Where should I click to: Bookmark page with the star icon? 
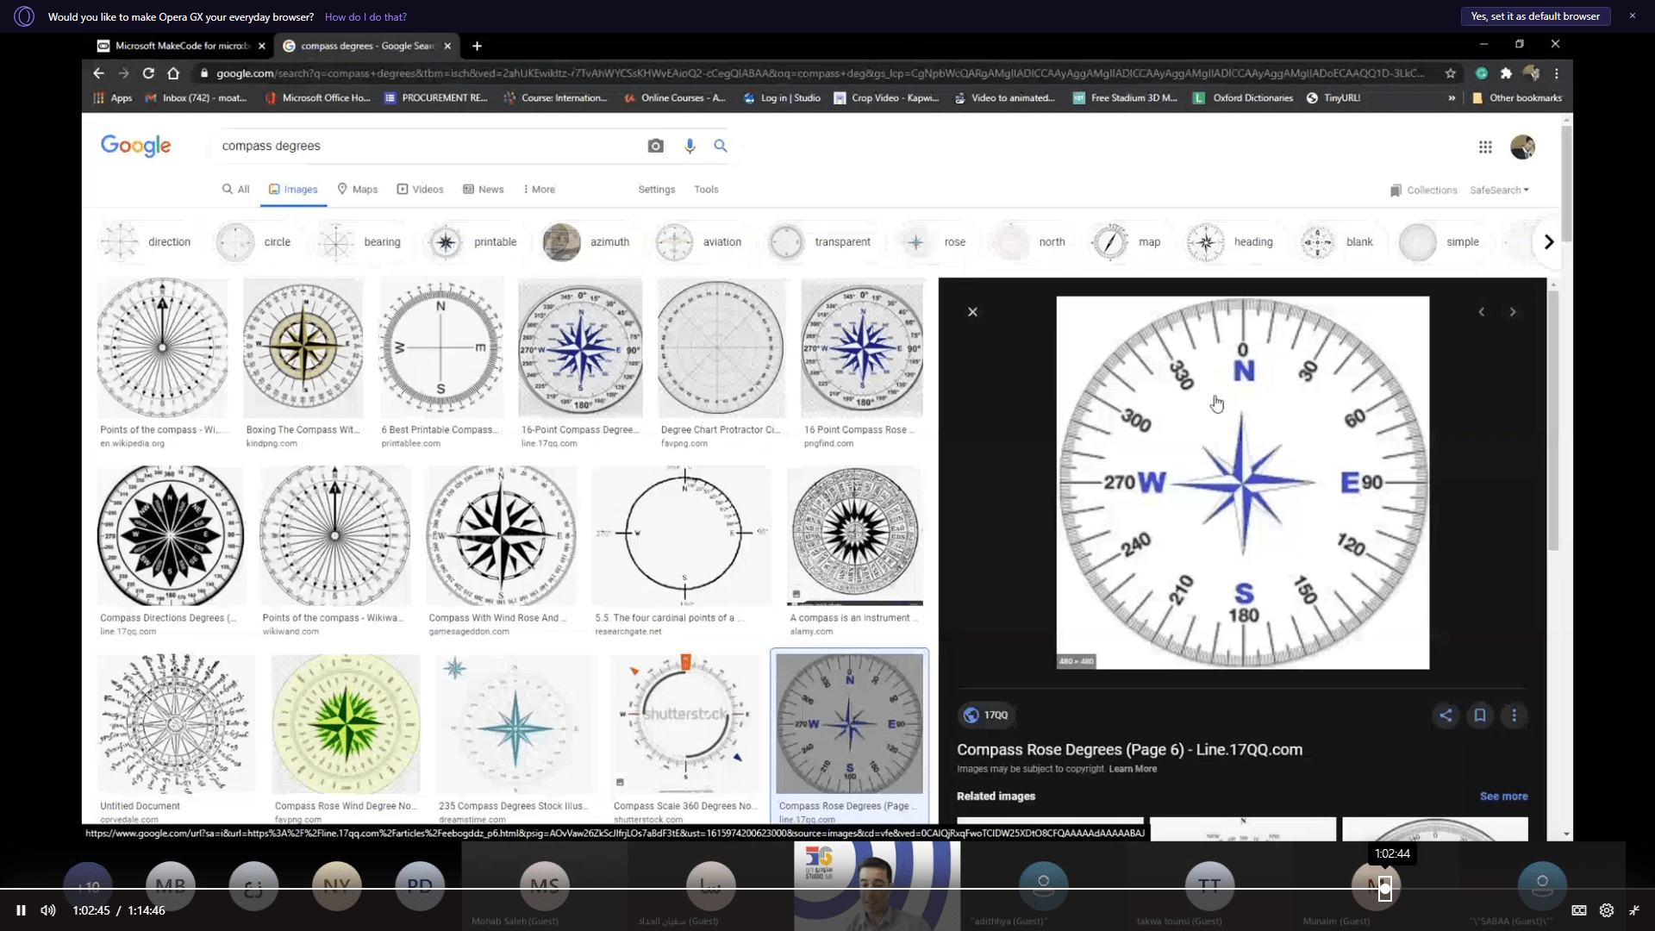[1451, 73]
